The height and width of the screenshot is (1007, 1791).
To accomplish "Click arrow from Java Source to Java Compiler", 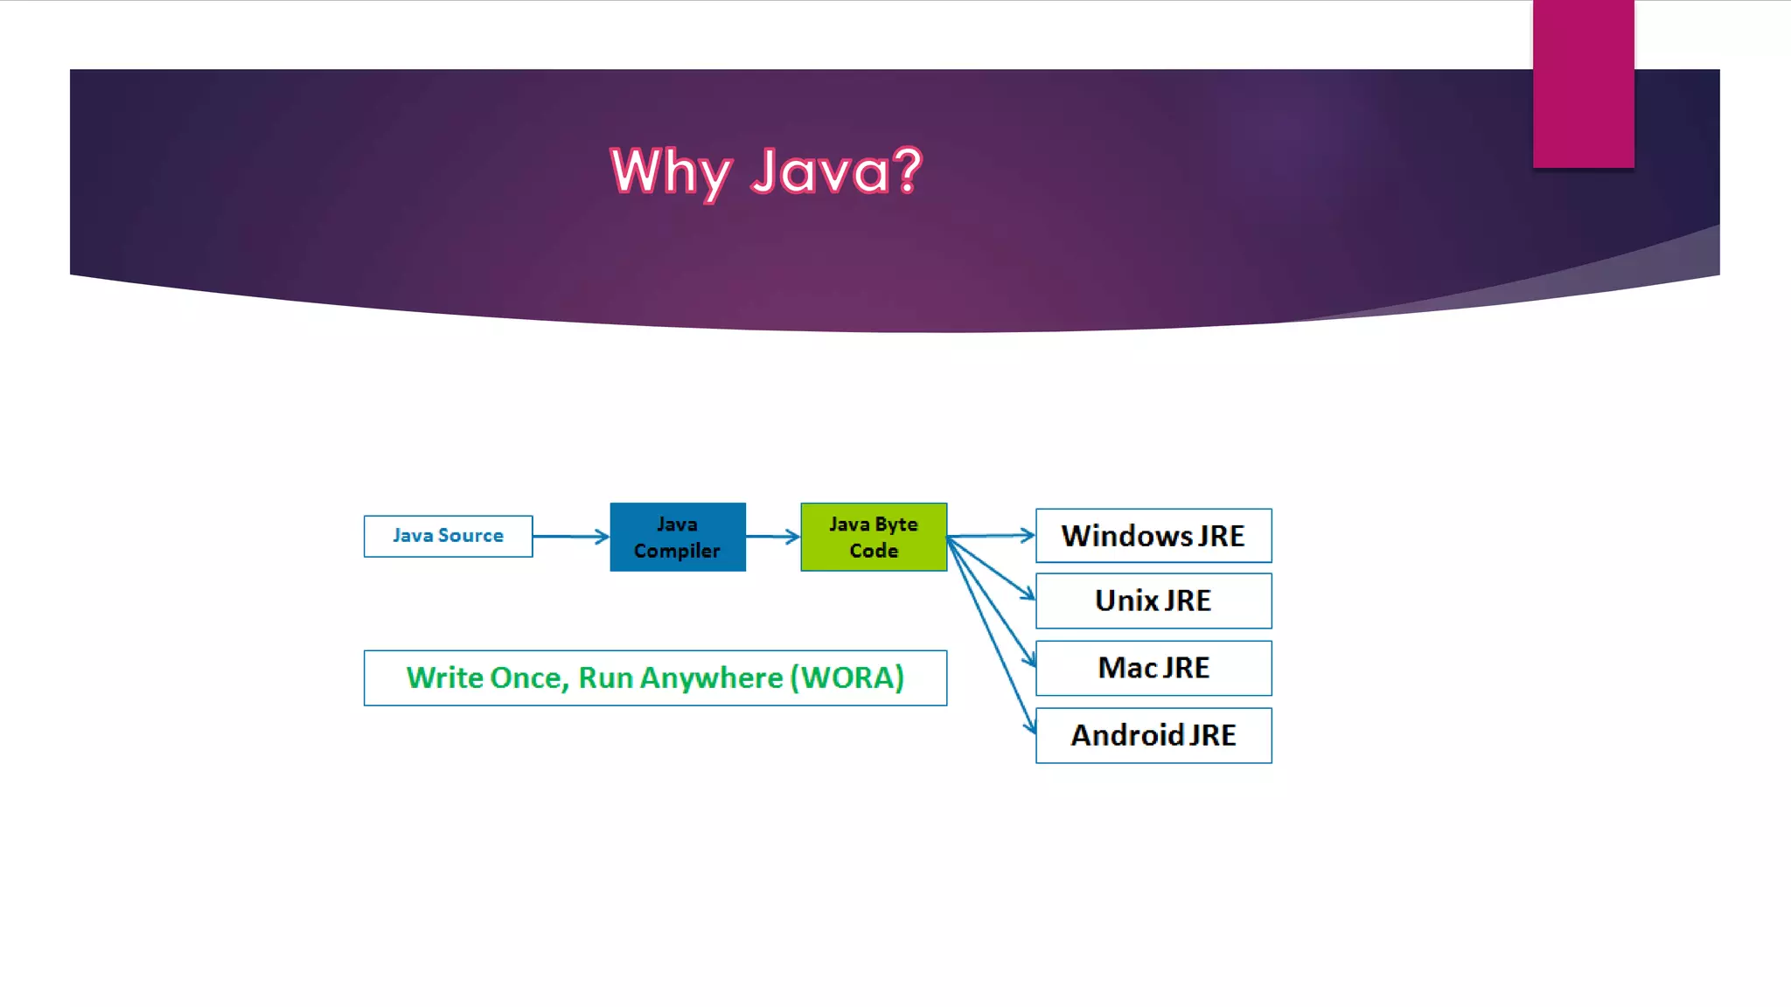I will click(570, 536).
